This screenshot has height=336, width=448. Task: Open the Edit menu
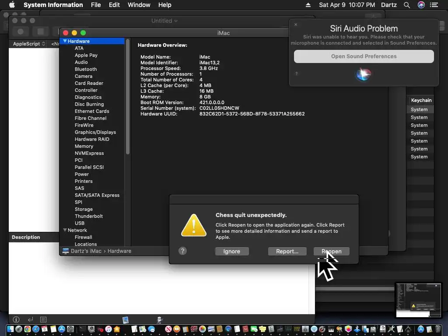point(114,5)
